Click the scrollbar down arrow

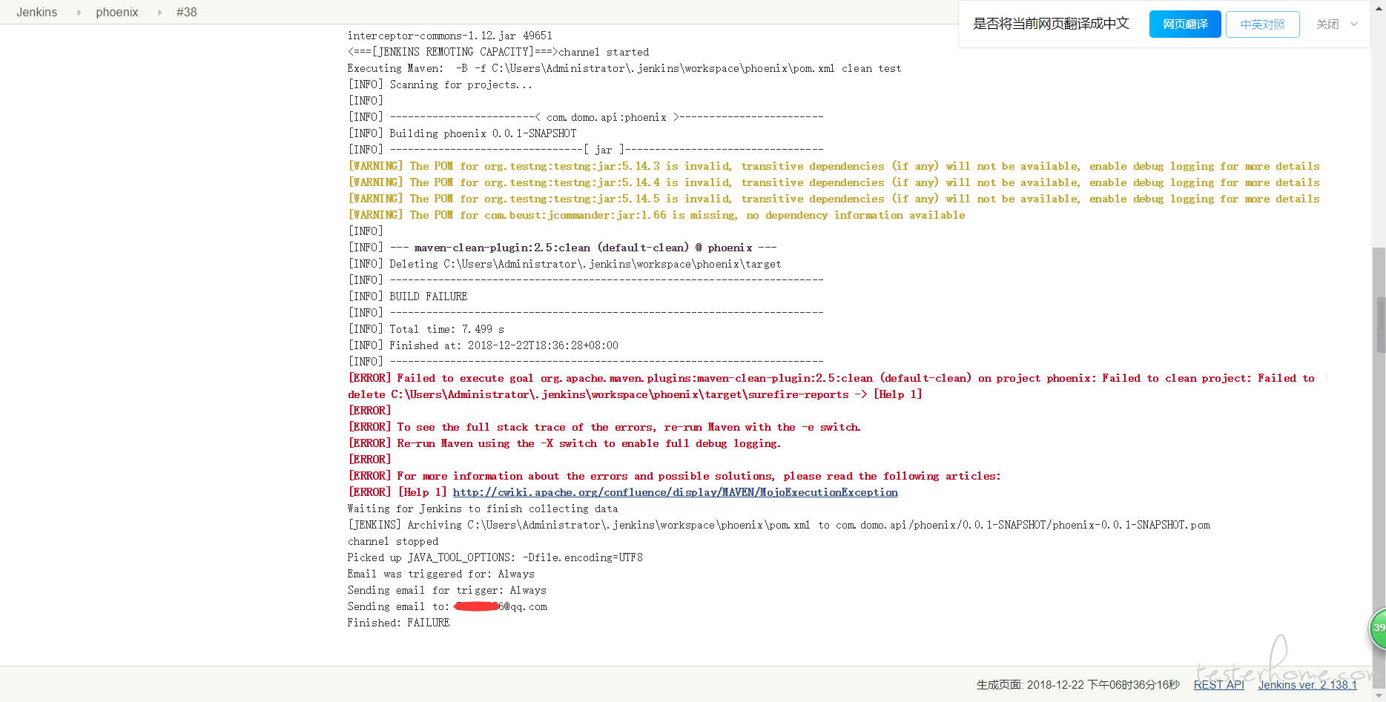(x=1379, y=697)
